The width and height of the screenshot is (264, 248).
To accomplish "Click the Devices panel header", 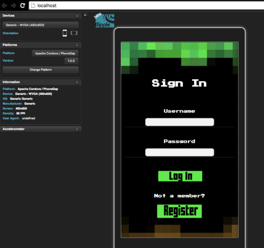I will (x=41, y=16).
